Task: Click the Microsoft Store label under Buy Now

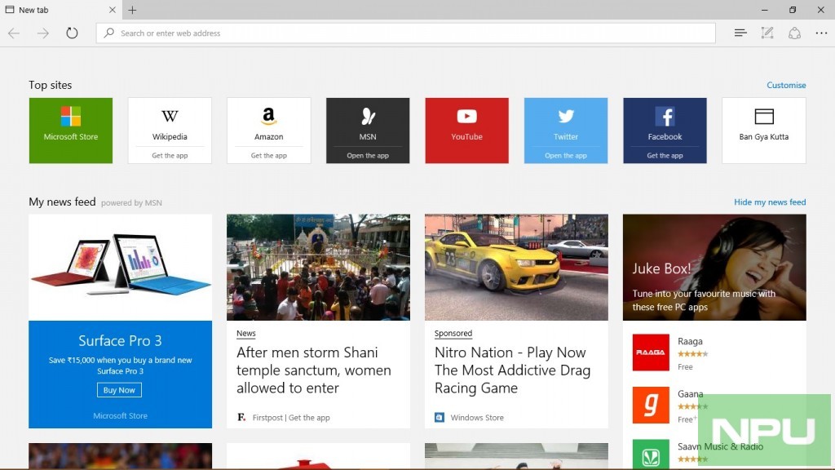Action: coord(121,415)
